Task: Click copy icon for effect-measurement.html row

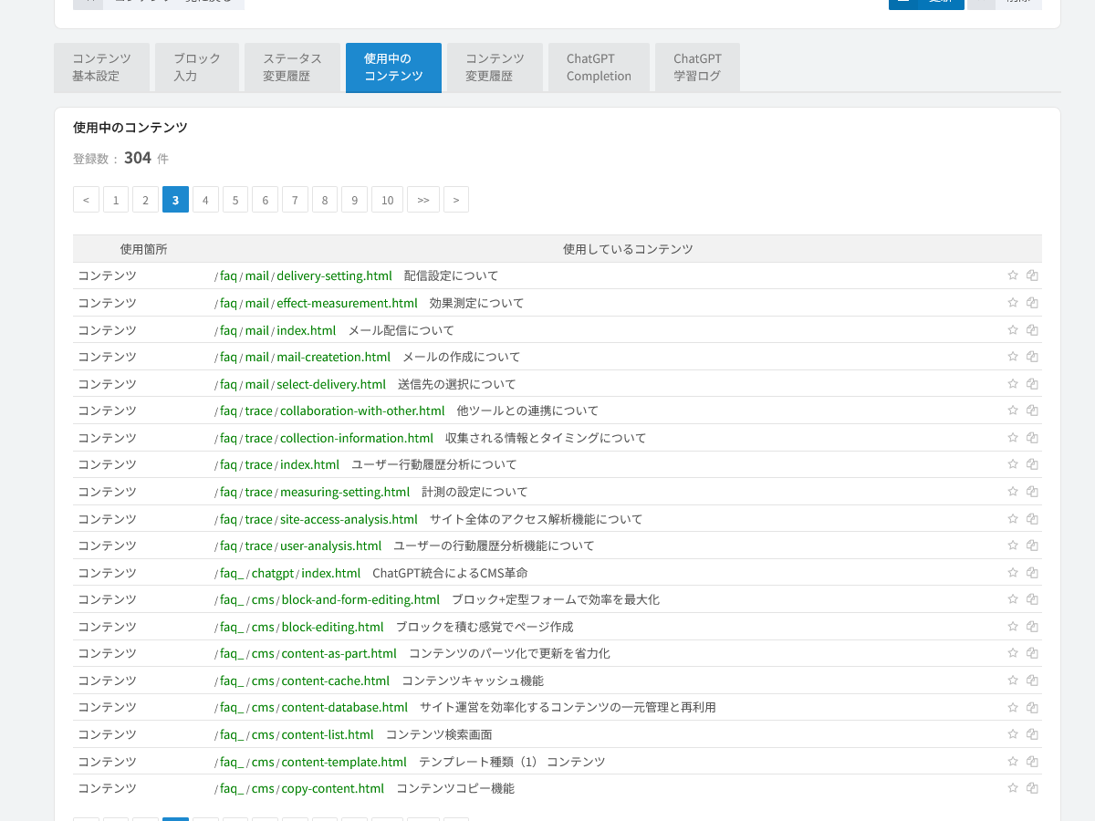Action: tap(1032, 303)
